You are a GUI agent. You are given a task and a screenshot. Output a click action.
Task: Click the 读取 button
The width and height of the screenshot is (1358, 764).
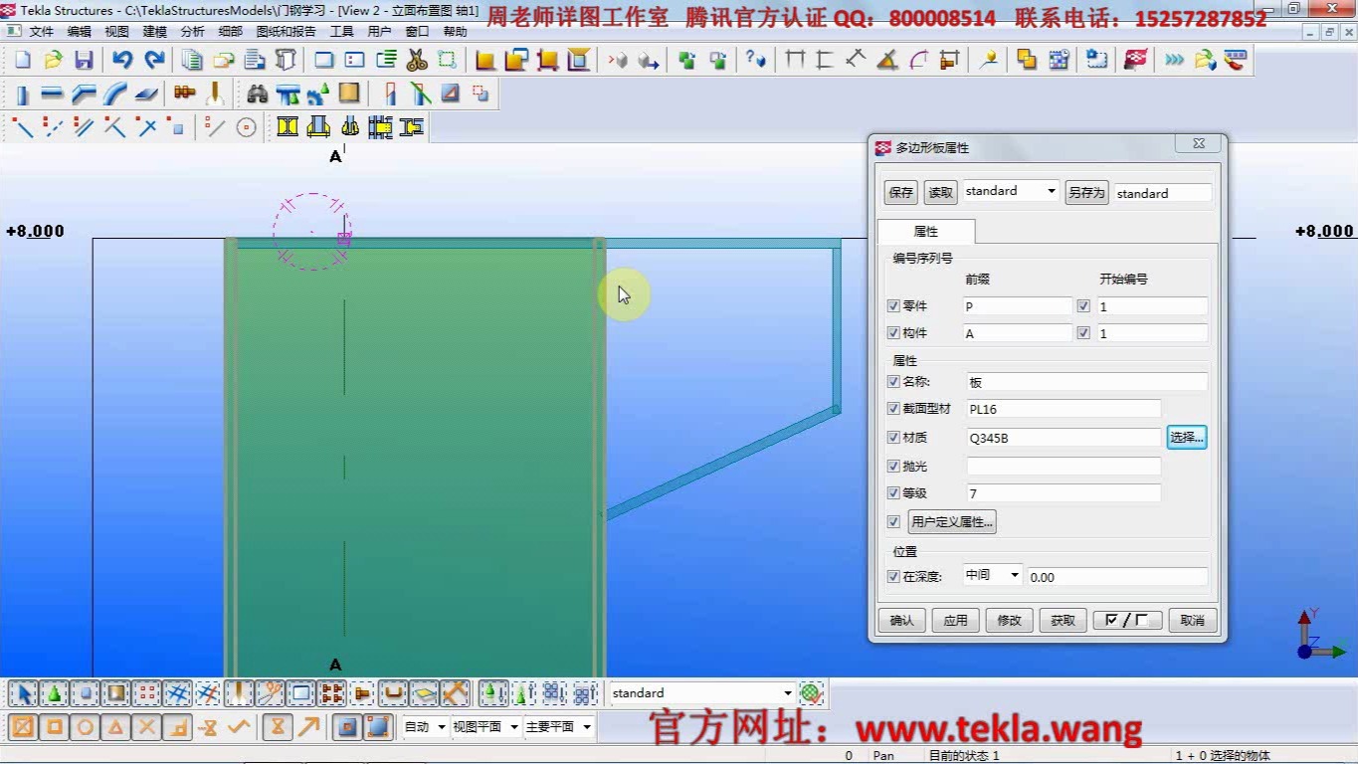point(940,193)
